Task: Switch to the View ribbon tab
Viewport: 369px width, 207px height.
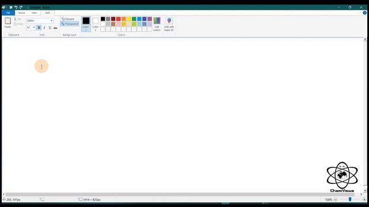Action: pos(34,13)
